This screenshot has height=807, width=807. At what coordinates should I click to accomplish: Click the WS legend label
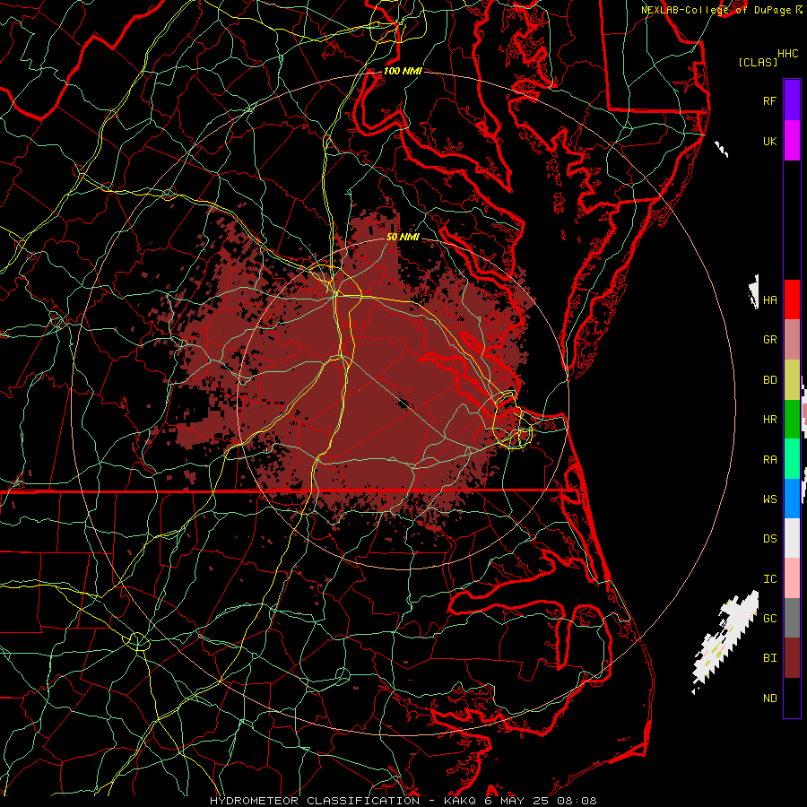pos(769,499)
